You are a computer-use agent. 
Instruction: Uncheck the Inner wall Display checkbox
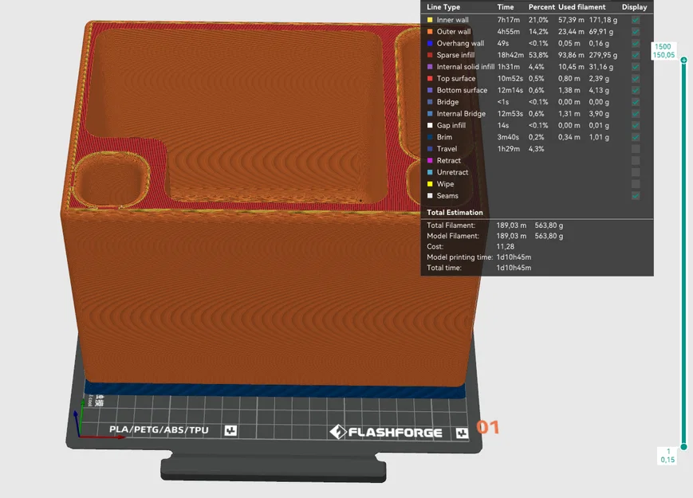click(635, 20)
